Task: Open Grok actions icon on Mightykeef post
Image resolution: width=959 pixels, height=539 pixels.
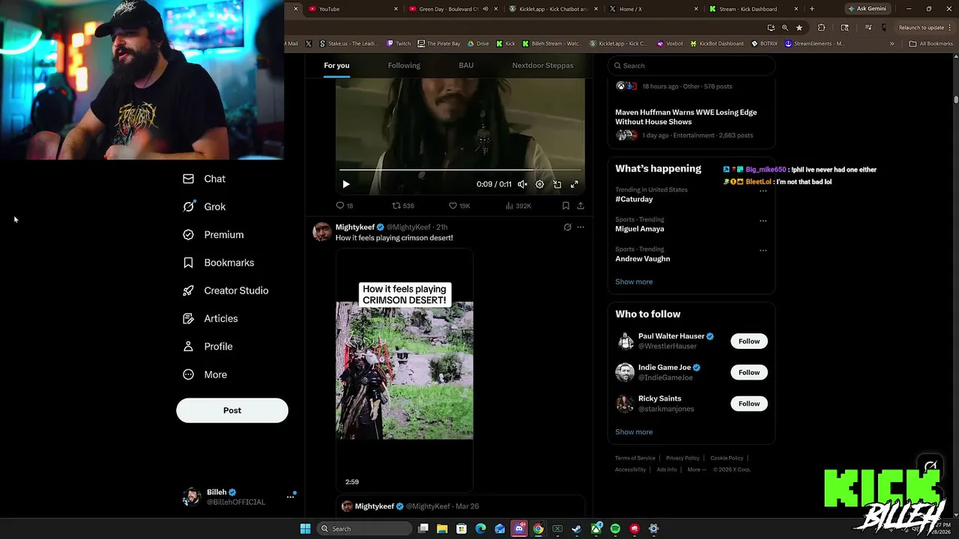Action: point(567,227)
